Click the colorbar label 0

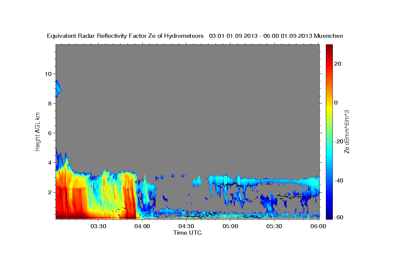click(x=336, y=103)
